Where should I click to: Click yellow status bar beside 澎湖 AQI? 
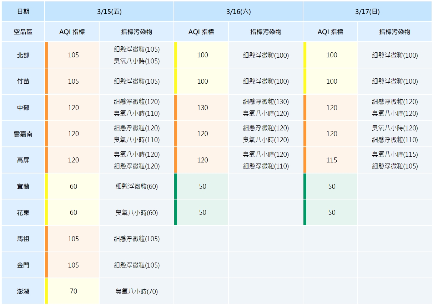tap(46, 291)
